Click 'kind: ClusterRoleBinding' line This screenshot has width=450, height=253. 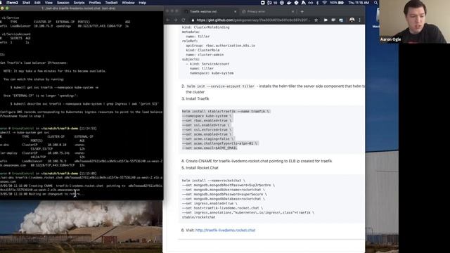(x=205, y=27)
